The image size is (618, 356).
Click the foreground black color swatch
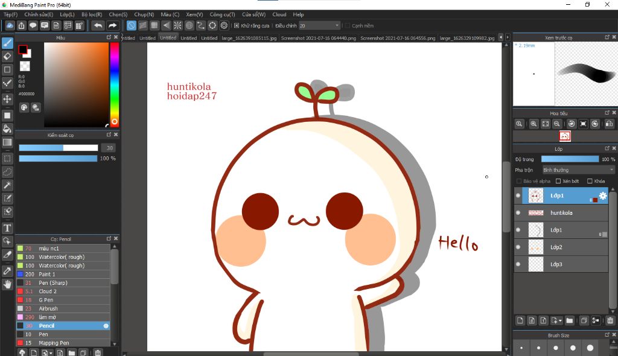[23, 49]
